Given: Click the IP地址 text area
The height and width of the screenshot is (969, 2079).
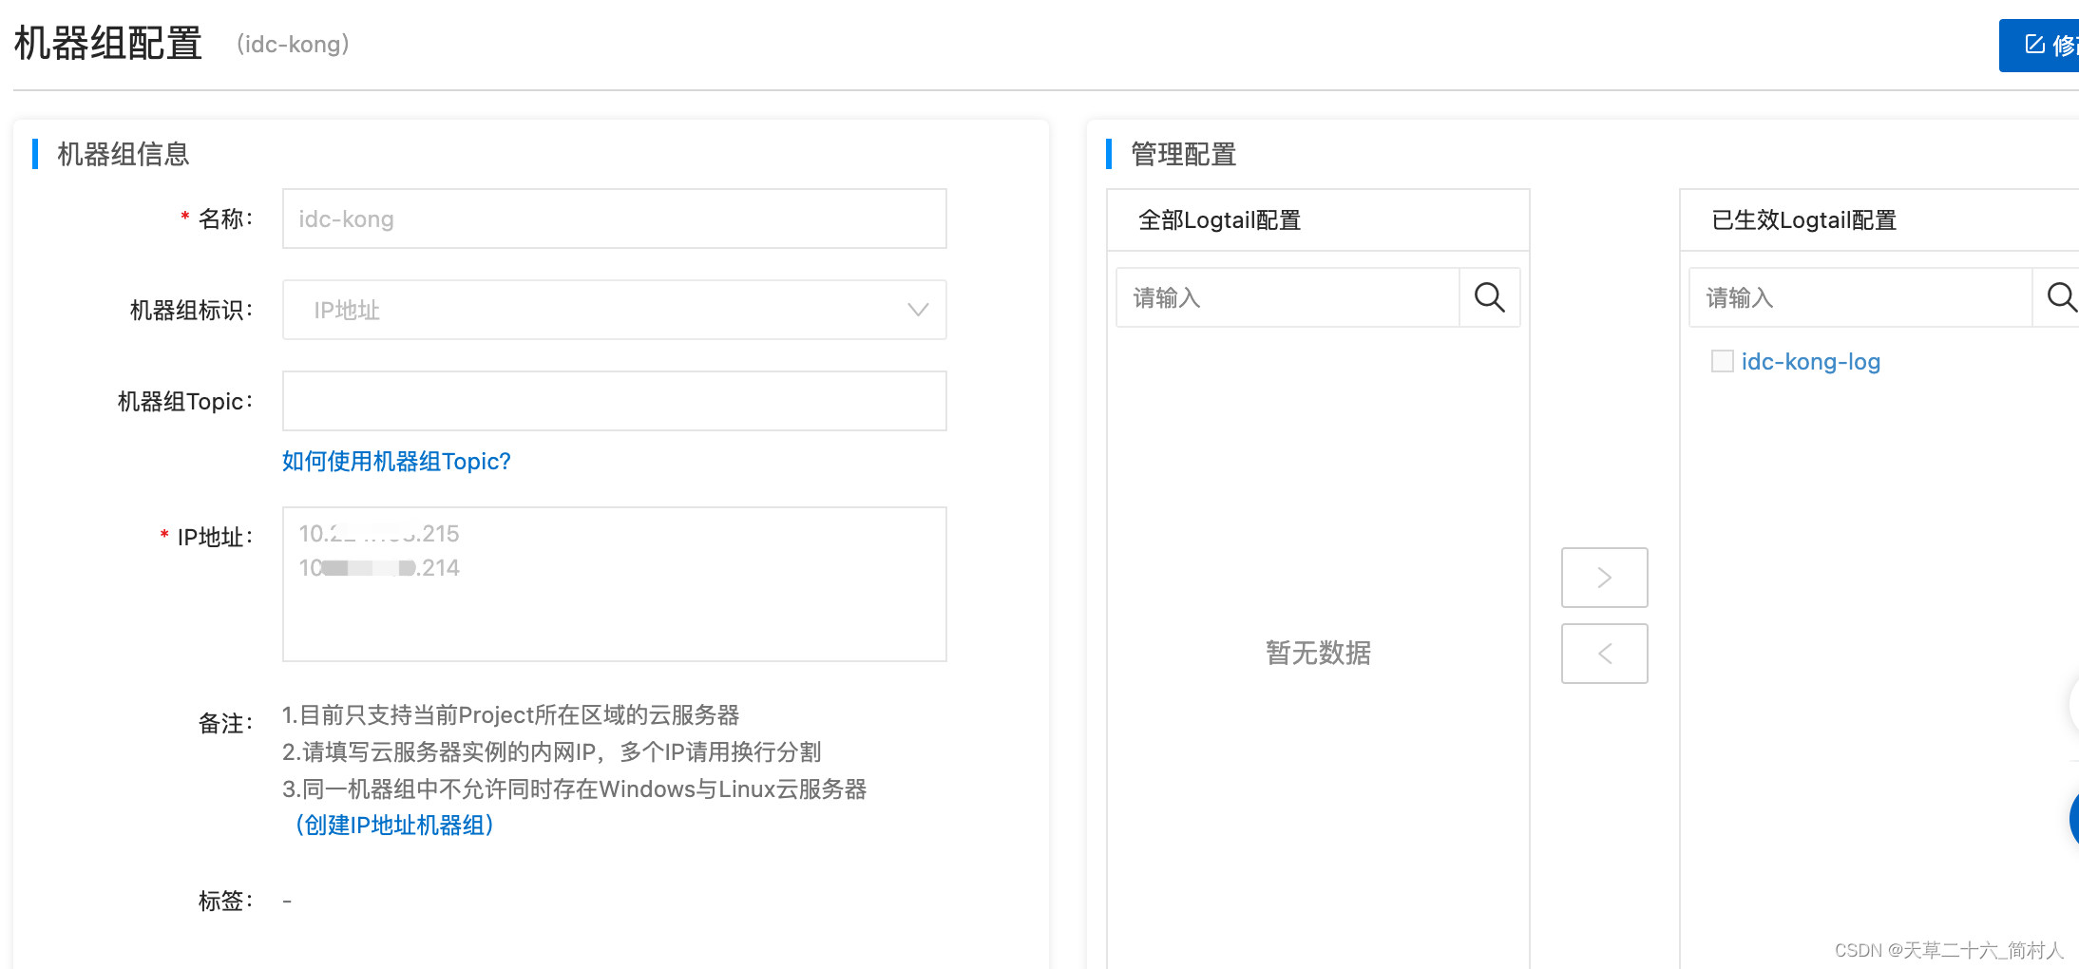Looking at the screenshot, I should pyautogui.click(x=614, y=584).
